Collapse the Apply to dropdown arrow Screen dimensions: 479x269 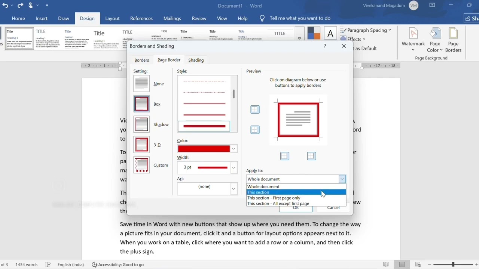[x=342, y=179]
